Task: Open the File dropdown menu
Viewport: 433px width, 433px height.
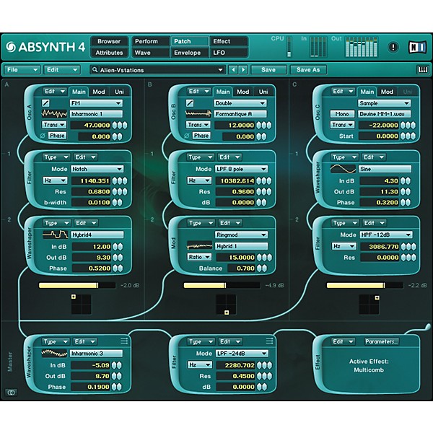Action: (x=22, y=69)
